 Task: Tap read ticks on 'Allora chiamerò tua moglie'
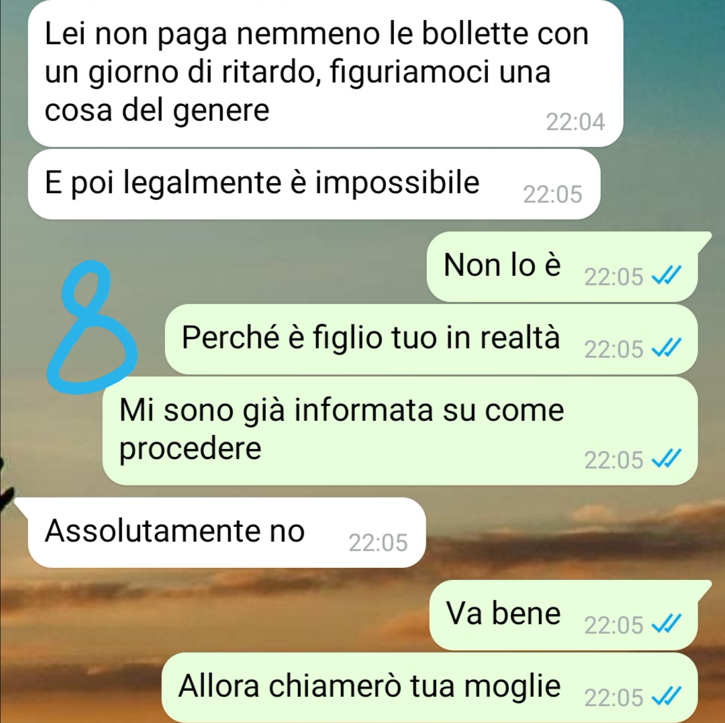(666, 697)
